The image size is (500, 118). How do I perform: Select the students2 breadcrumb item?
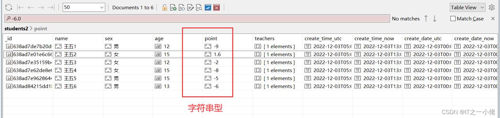click(x=16, y=29)
